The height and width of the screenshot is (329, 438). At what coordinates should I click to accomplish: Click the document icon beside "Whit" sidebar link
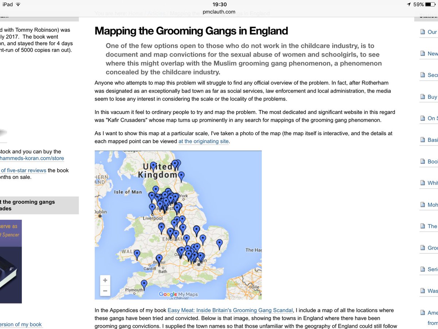click(x=423, y=183)
